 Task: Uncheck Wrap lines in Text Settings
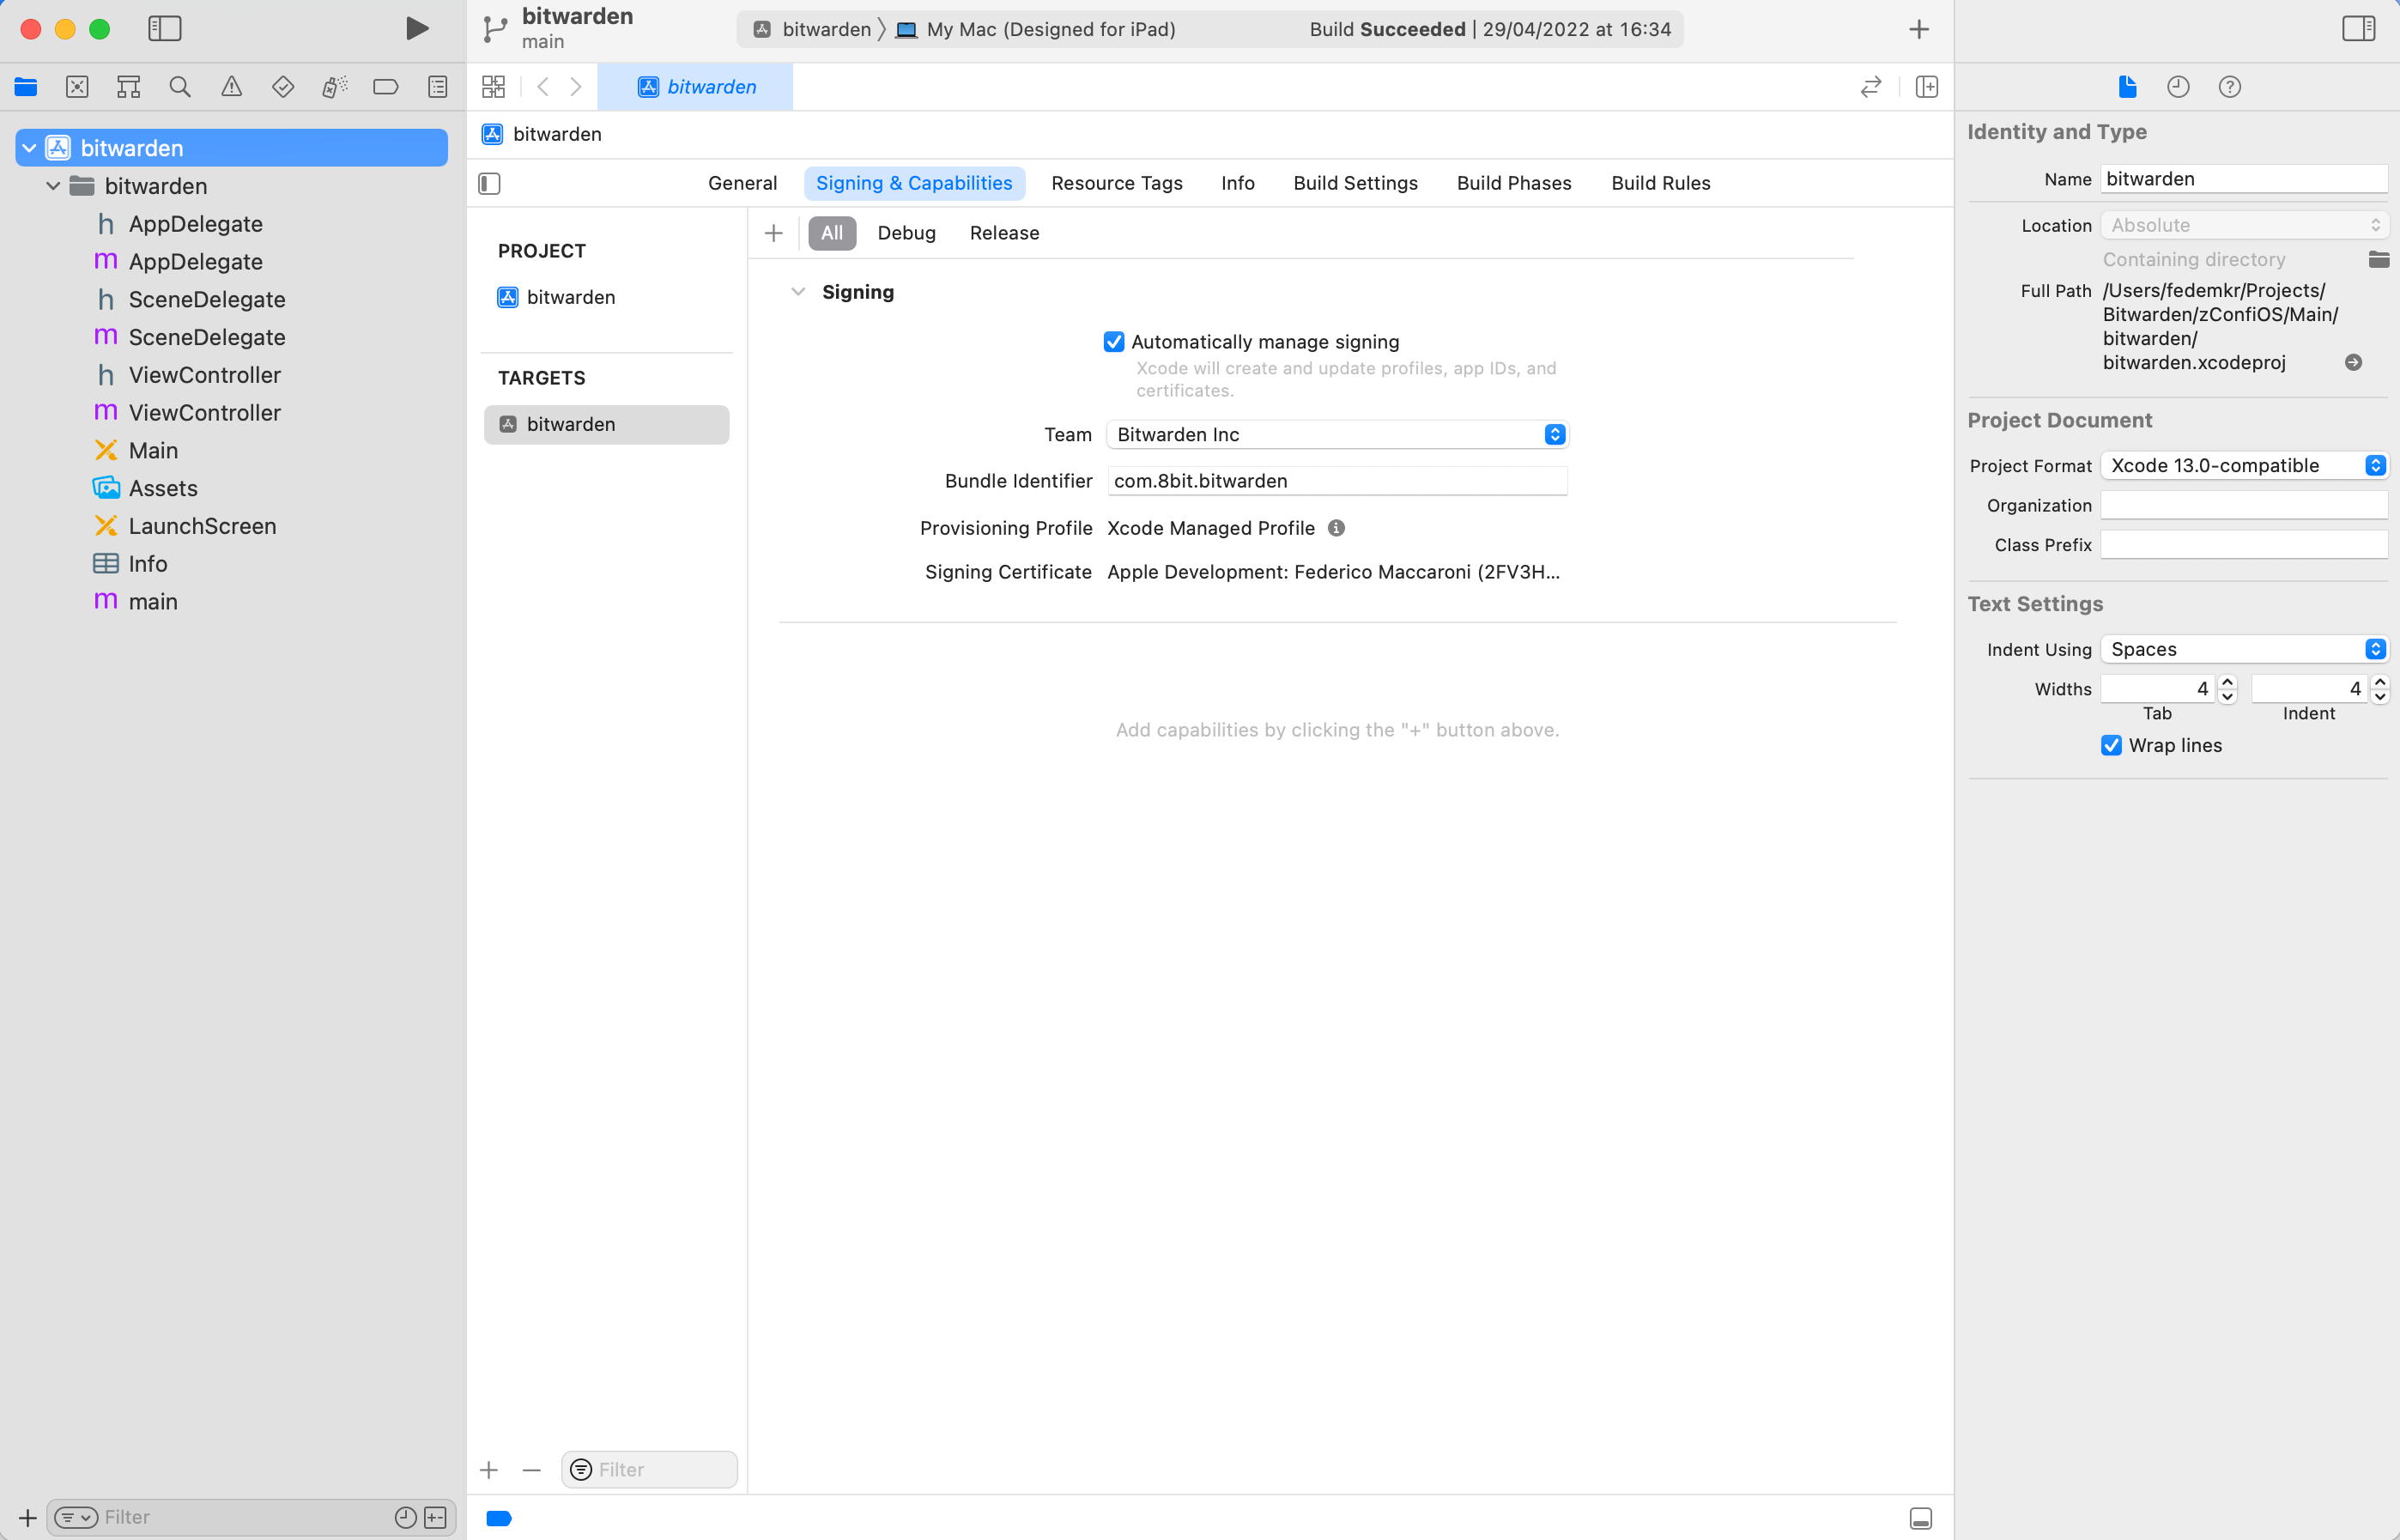click(x=2111, y=745)
